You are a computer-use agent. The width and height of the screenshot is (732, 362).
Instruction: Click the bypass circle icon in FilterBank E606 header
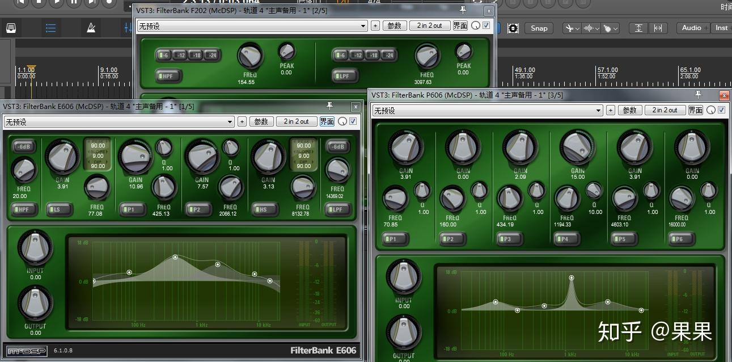point(342,121)
